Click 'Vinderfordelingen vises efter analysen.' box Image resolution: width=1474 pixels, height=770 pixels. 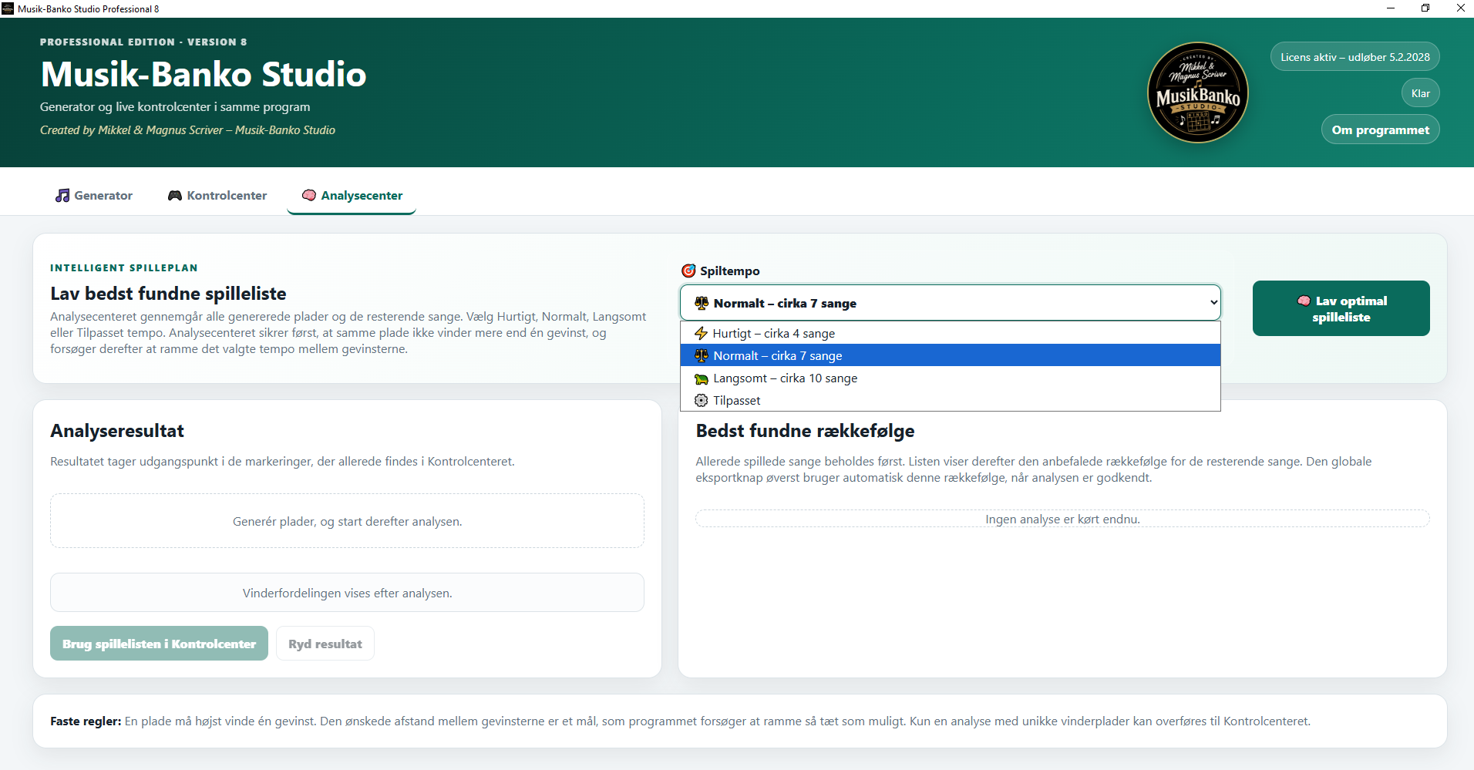tap(347, 593)
